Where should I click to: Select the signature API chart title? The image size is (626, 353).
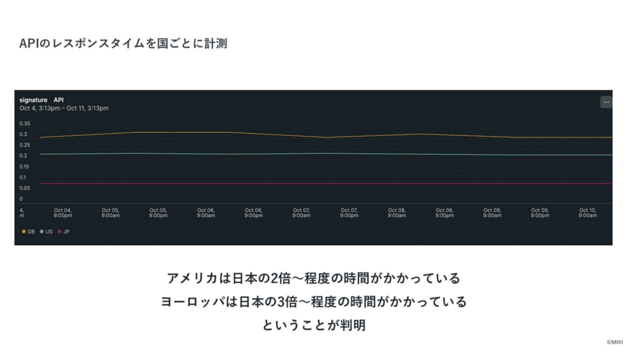click(x=42, y=100)
